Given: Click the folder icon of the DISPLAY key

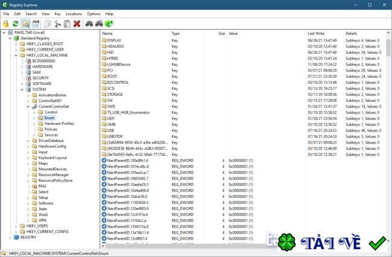Looking at the screenshot, I should pos(104,40).
